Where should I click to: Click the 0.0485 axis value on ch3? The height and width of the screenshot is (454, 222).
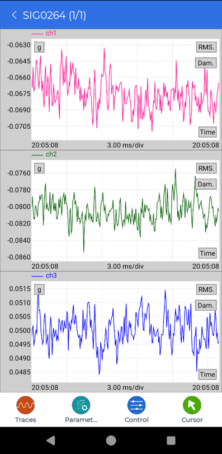(x=20, y=372)
